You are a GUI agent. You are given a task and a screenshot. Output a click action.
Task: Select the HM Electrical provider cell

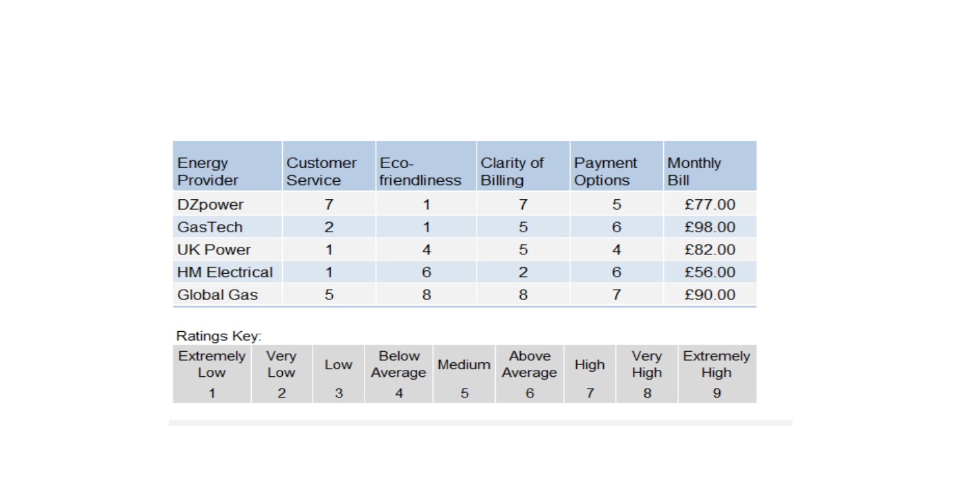click(x=227, y=272)
